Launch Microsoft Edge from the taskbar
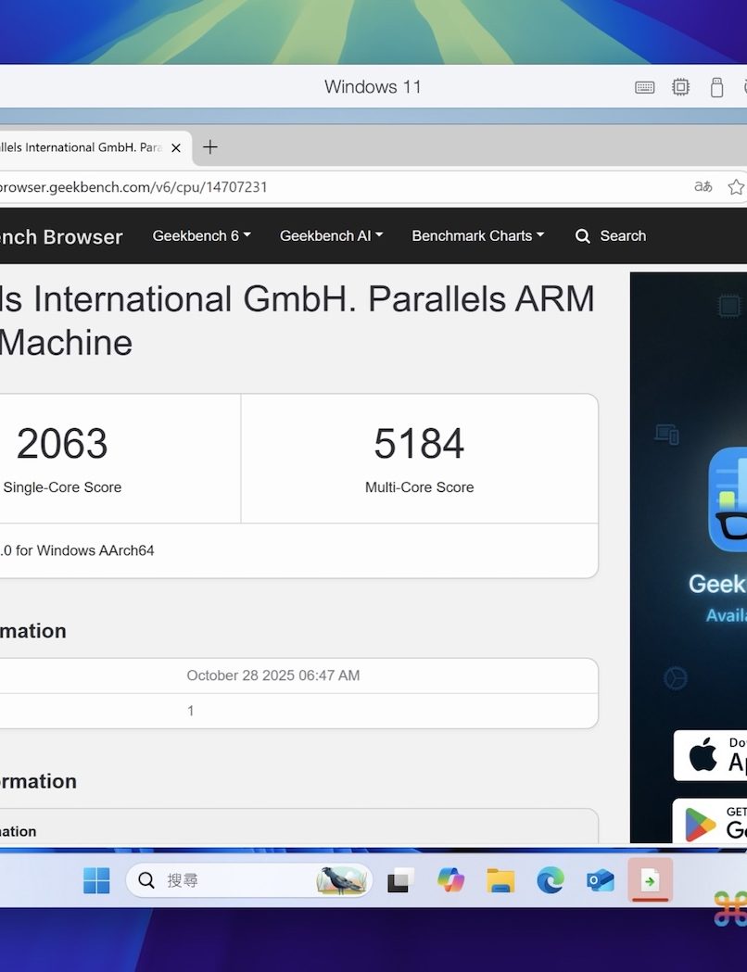The height and width of the screenshot is (972, 747). pyautogui.click(x=551, y=880)
